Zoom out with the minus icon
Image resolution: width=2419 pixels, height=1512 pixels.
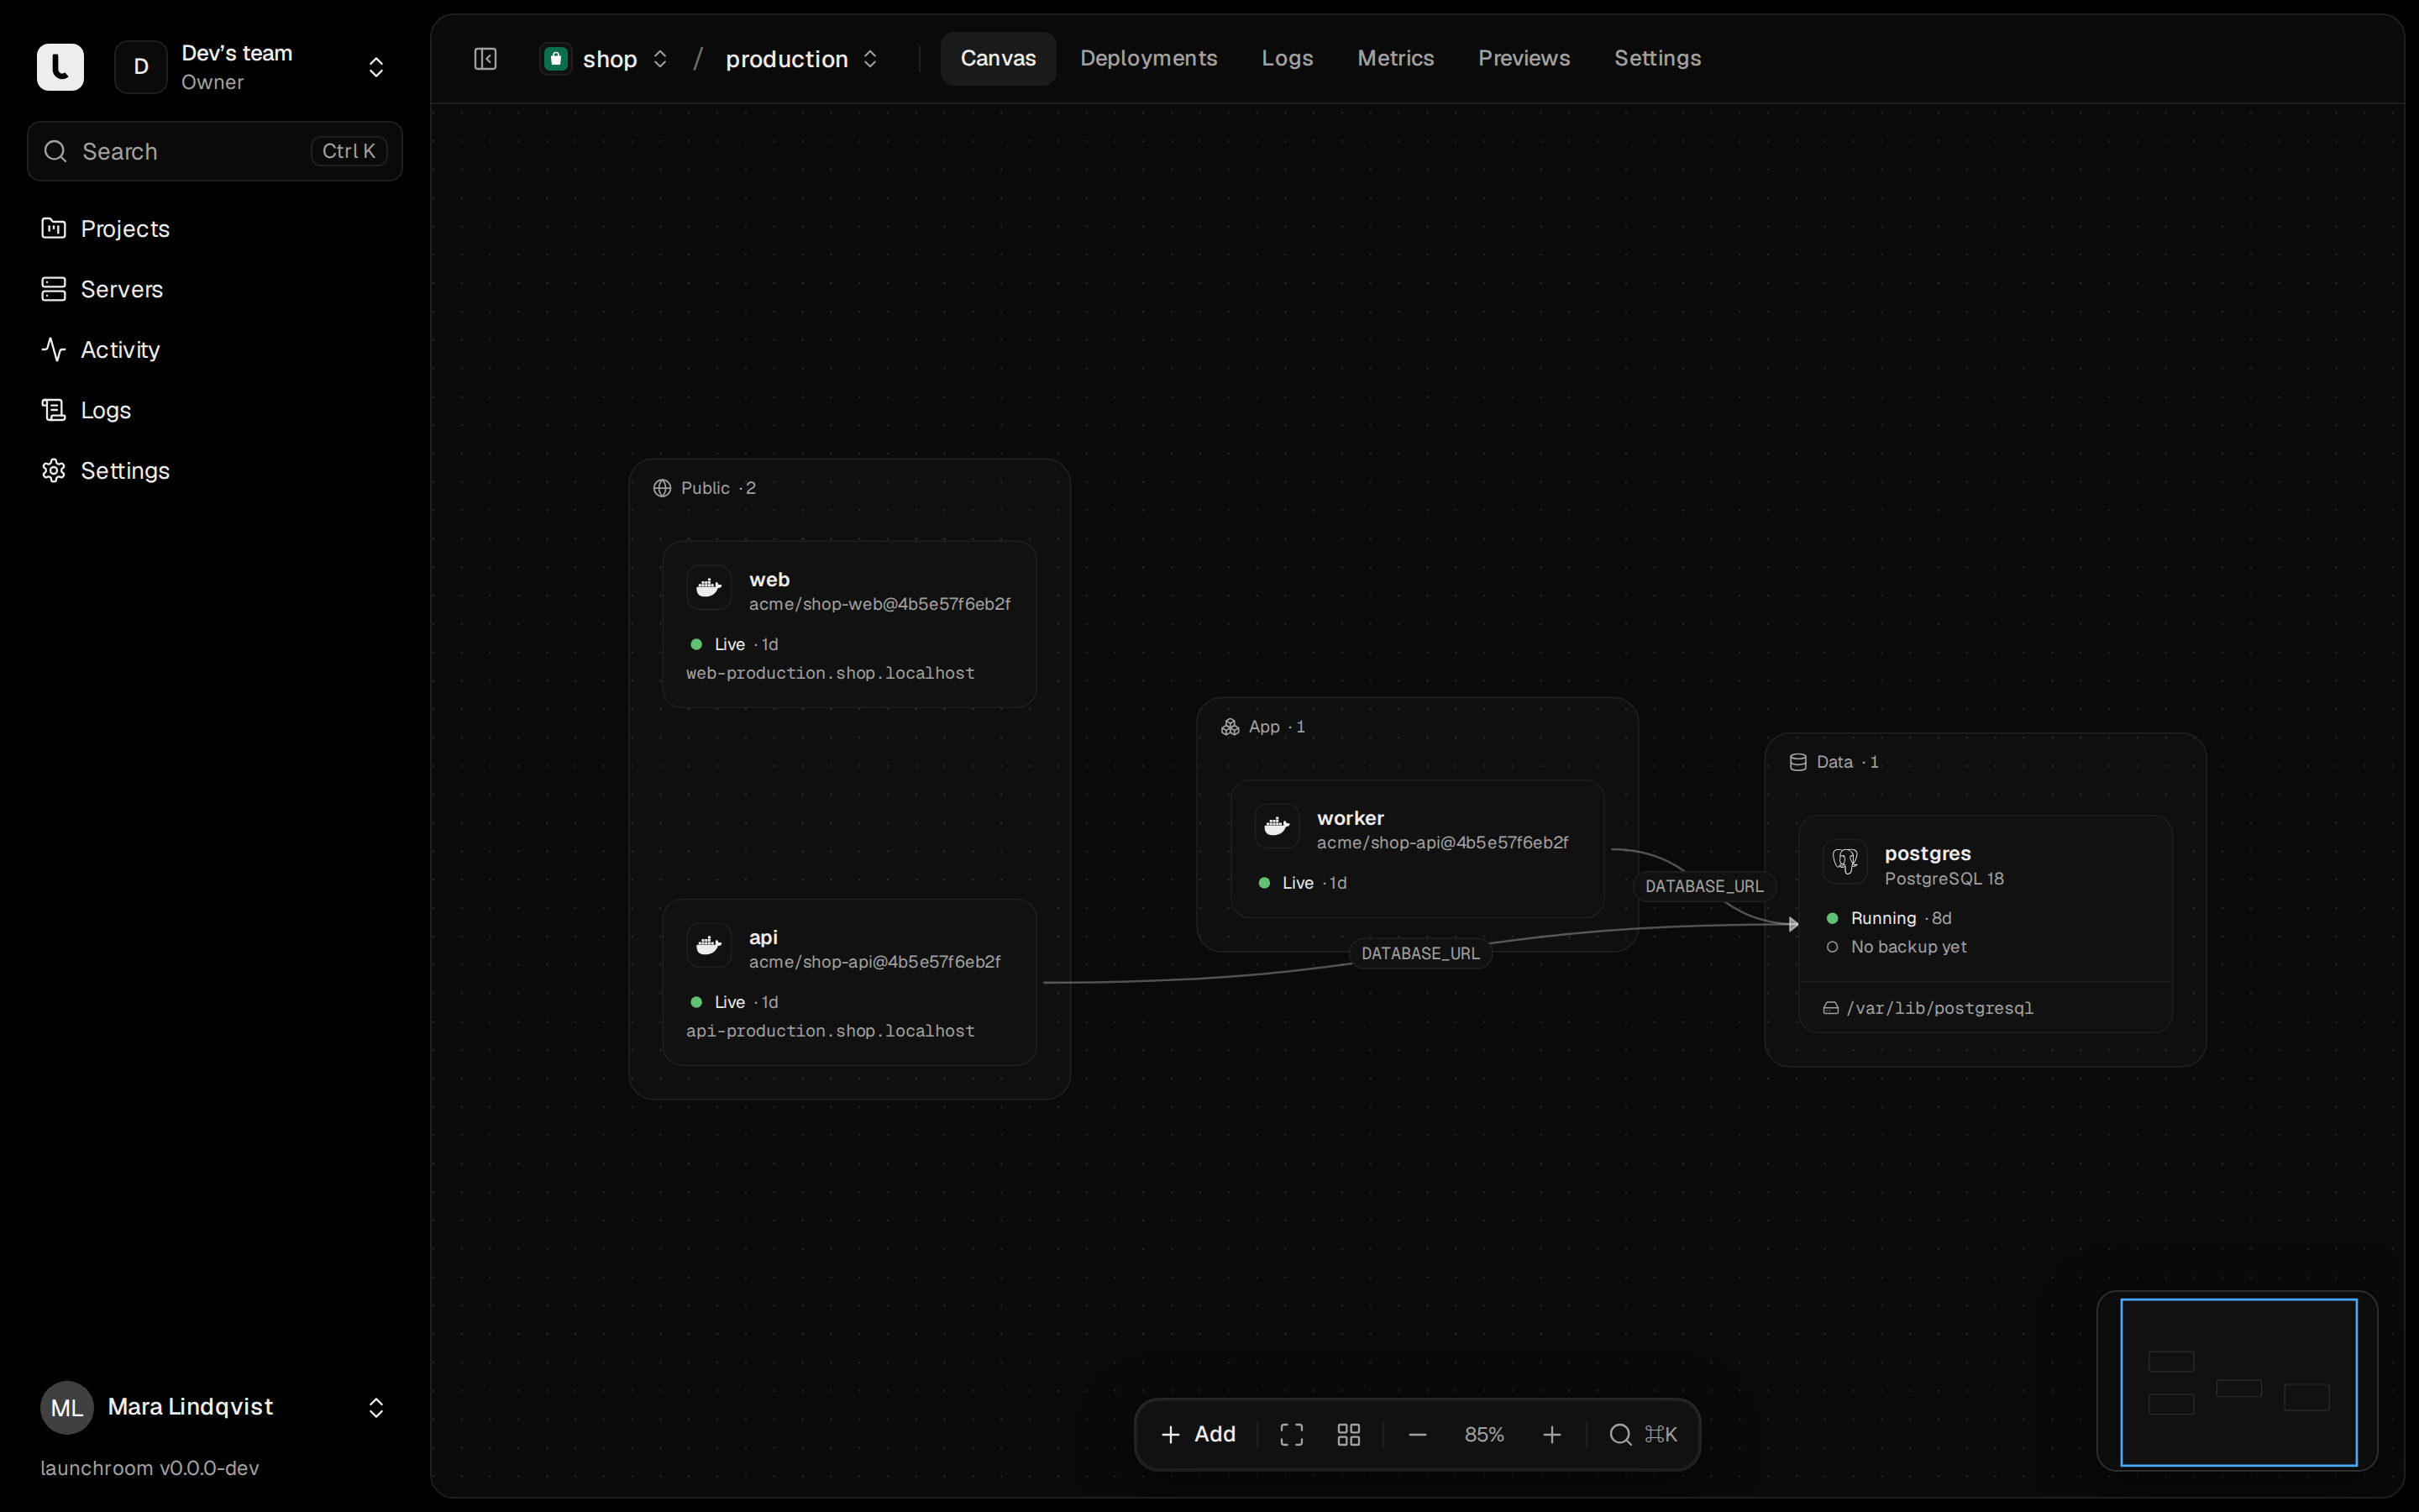[x=1418, y=1435]
